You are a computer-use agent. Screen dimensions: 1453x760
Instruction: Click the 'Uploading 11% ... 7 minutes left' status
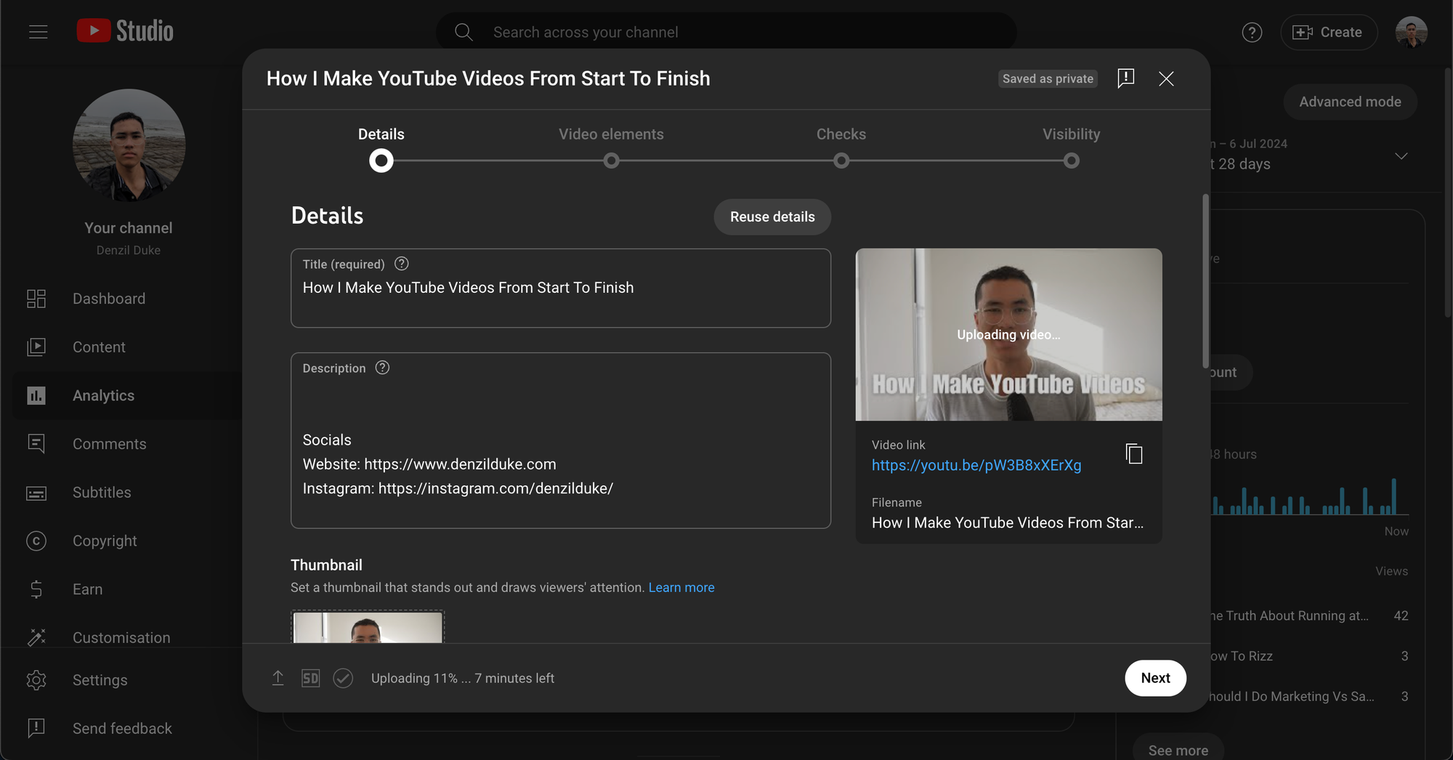(463, 678)
